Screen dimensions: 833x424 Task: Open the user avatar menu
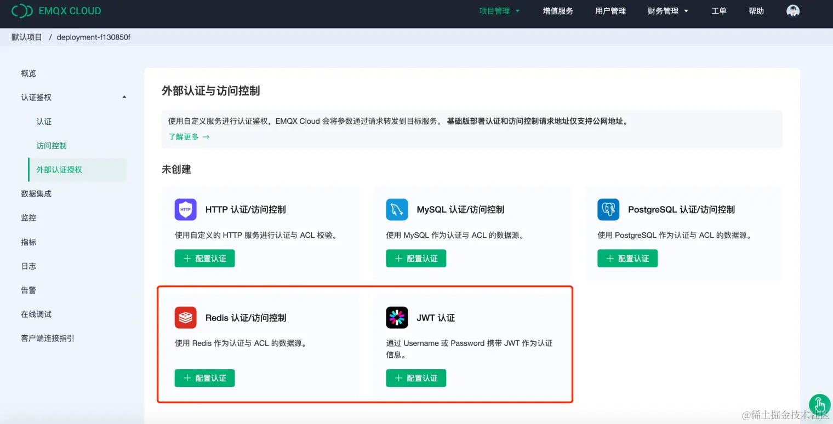tap(793, 10)
